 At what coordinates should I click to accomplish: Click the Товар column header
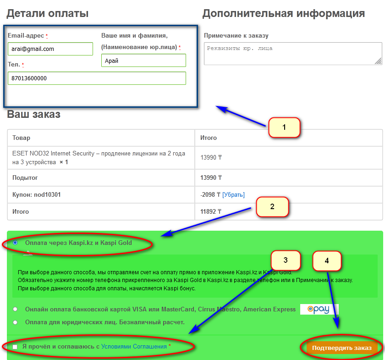tap(22, 138)
